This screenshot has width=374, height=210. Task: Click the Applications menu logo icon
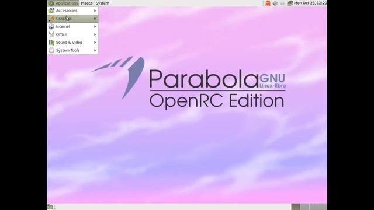[x=51, y=3]
